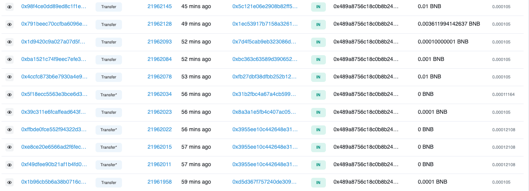Click eye icon beside 0x1d9420c9a027a07d5f
Image resolution: width=529 pixels, height=191 pixels.
(10, 42)
